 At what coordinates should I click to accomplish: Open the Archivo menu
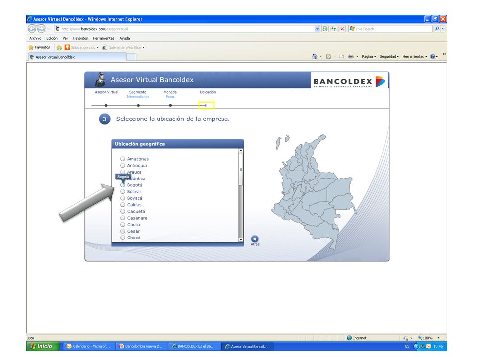click(35, 38)
